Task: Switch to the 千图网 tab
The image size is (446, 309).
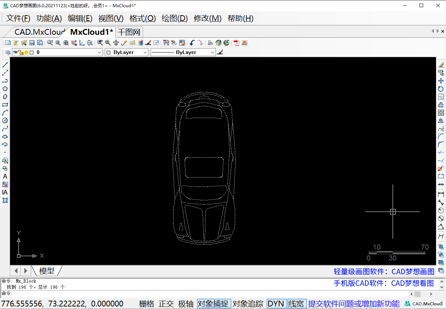Action: (130, 32)
